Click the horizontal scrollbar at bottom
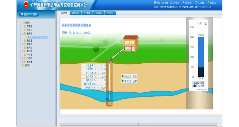 [138, 124]
